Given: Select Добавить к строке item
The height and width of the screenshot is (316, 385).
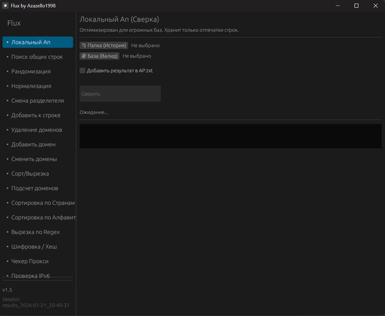Looking at the screenshot, I should 37,115.
